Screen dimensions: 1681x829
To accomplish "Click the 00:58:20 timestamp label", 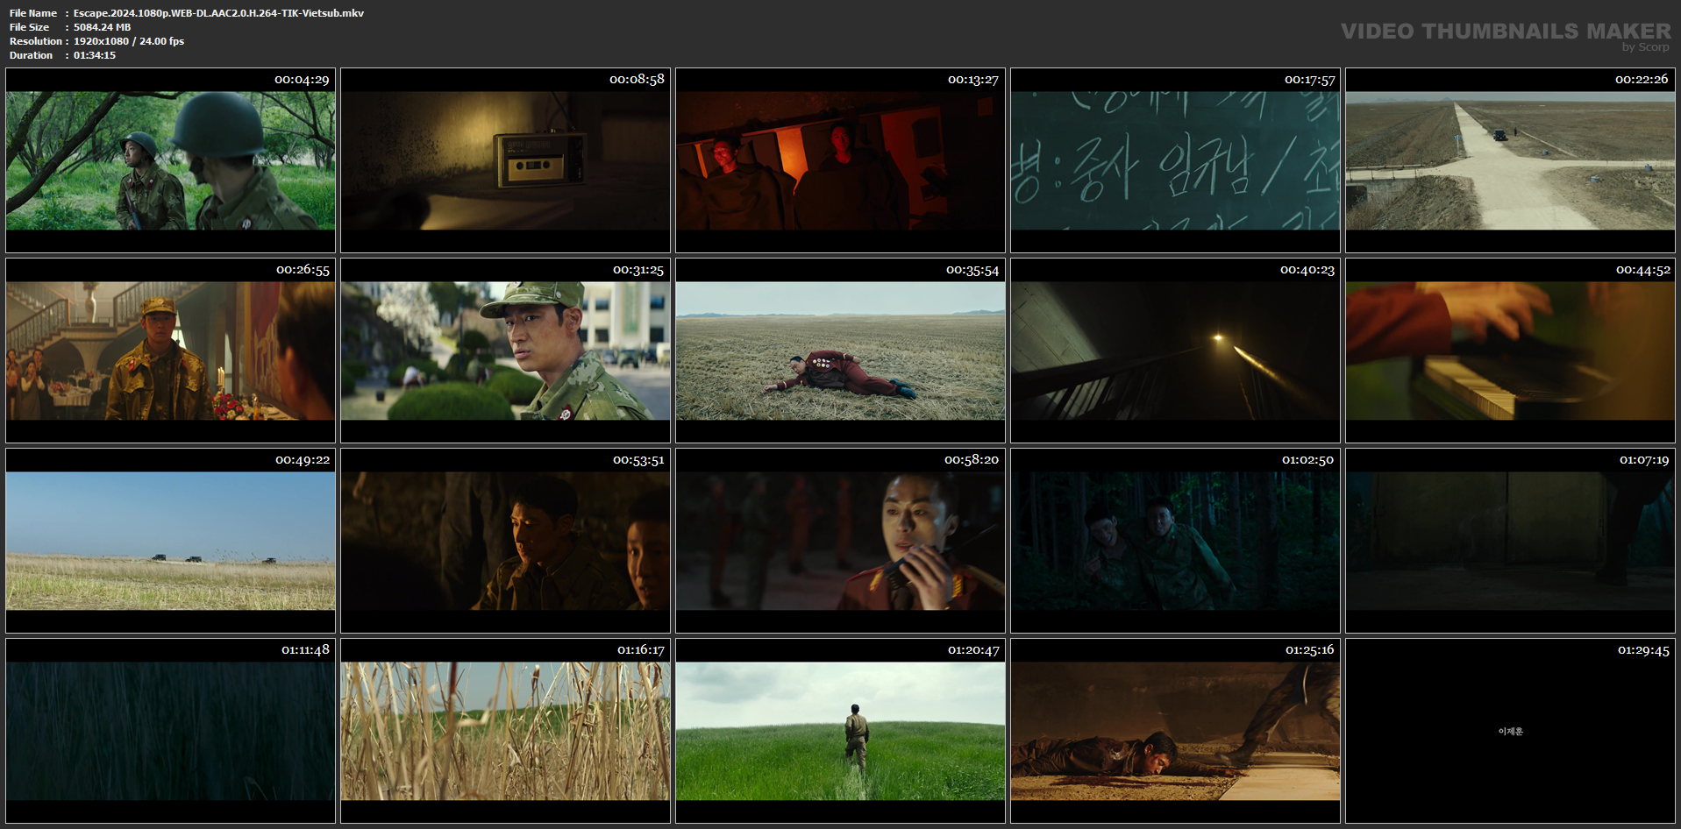I will click(972, 459).
